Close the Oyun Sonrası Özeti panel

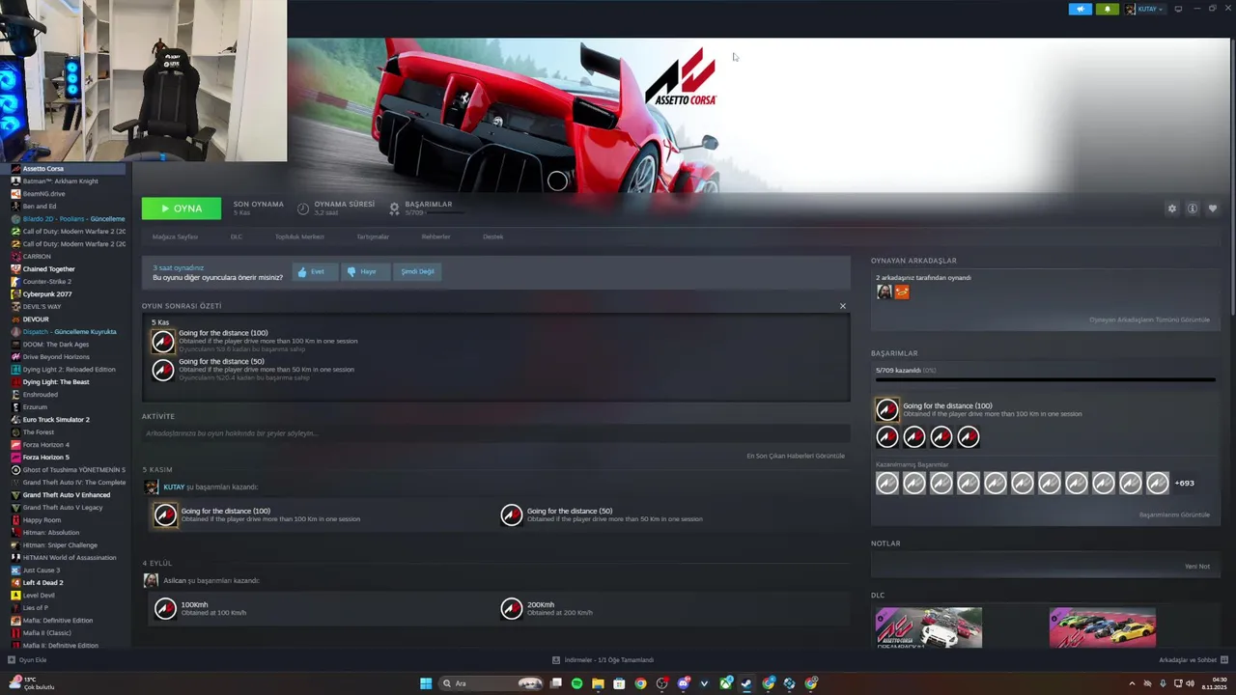click(x=842, y=306)
